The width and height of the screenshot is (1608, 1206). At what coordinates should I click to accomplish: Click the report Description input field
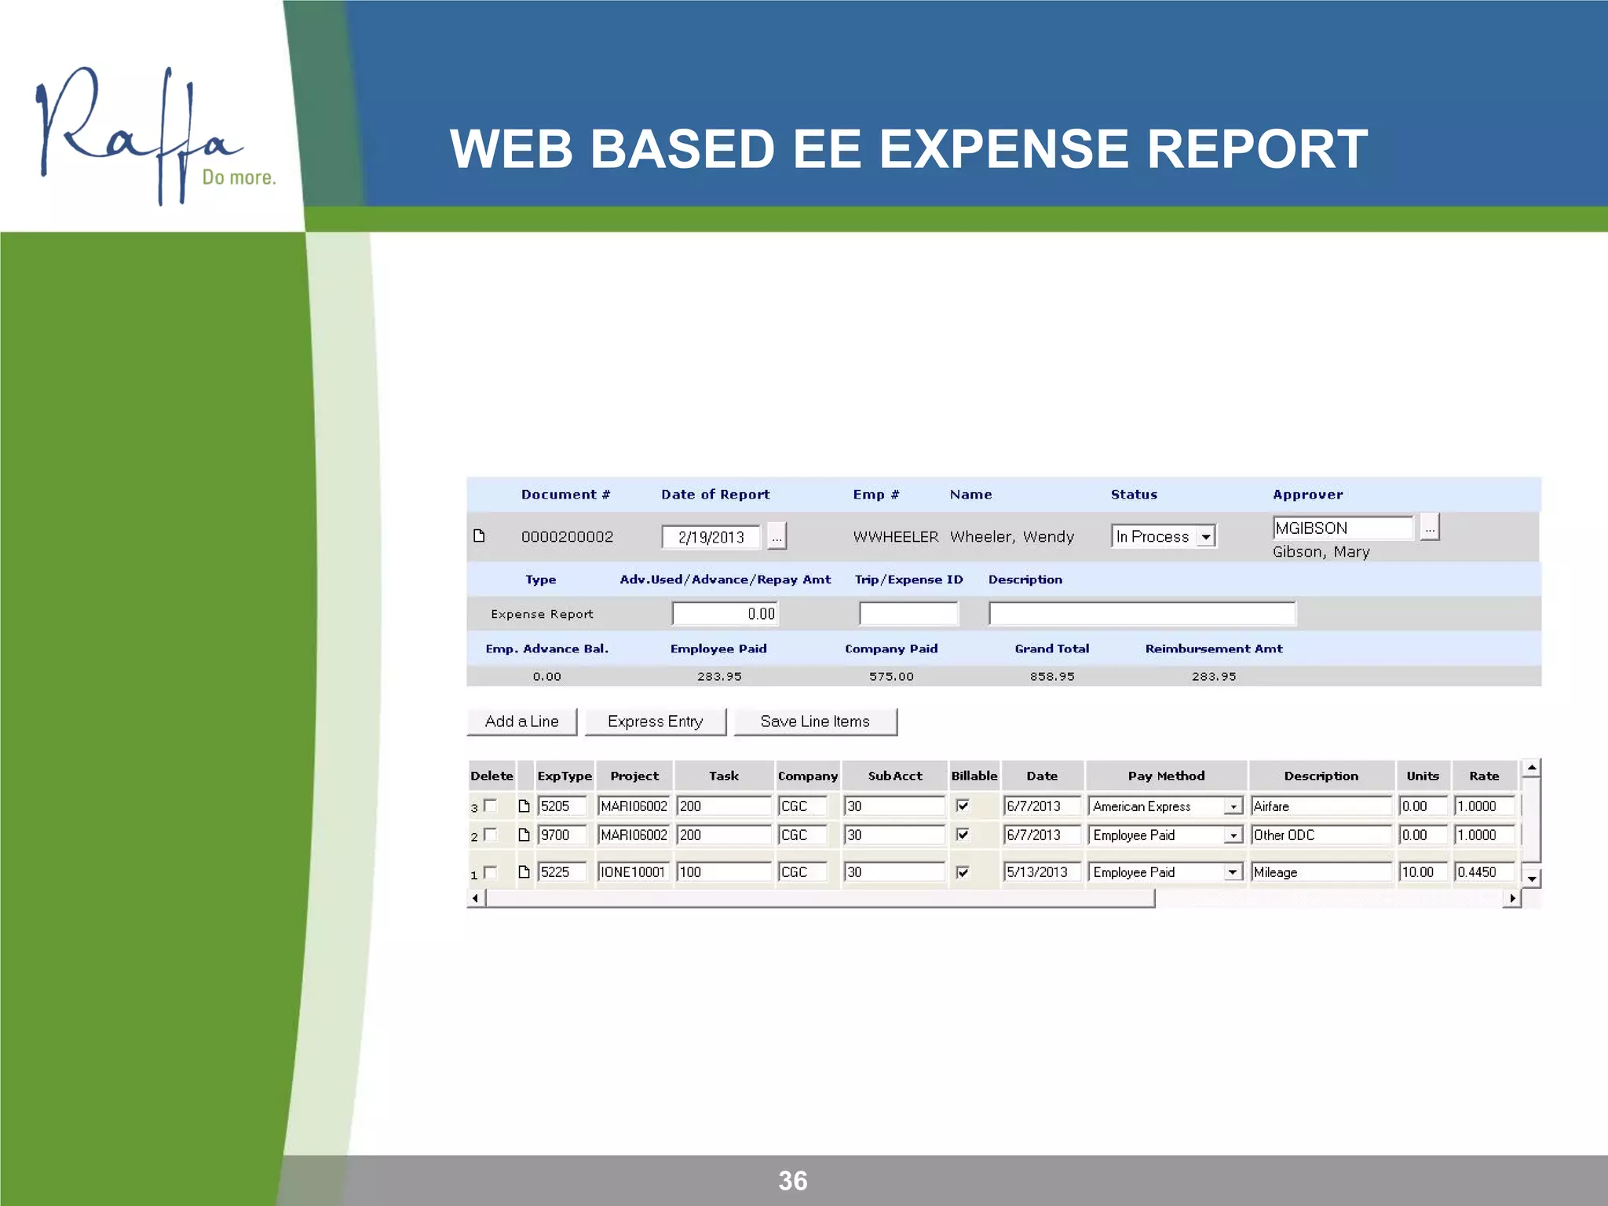pyautogui.click(x=1142, y=614)
